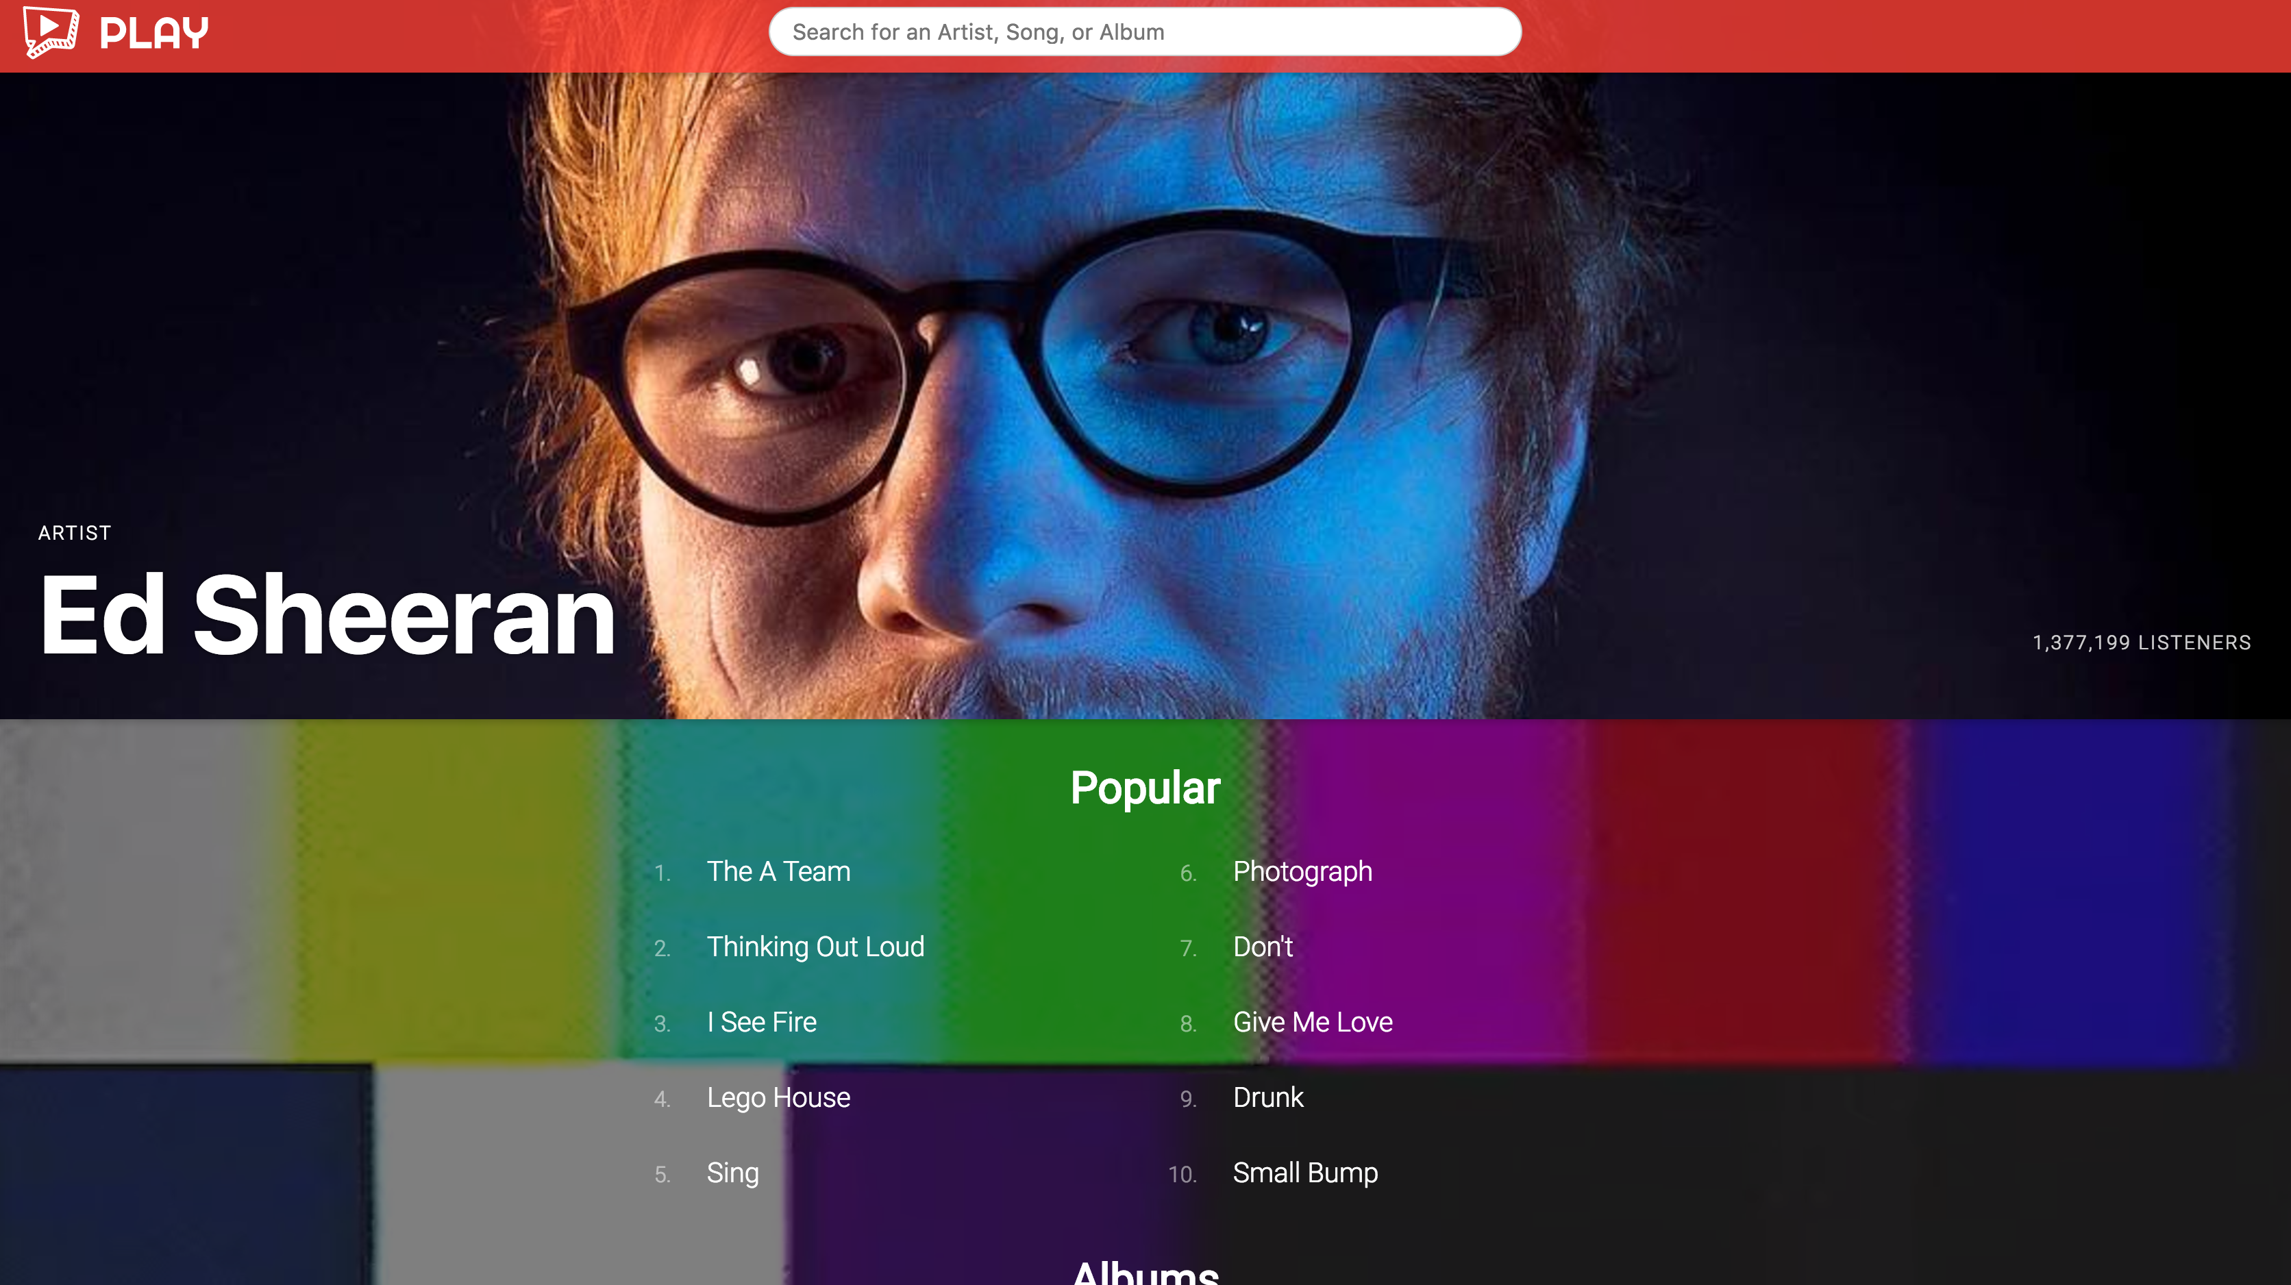Click the PLAY wordmark in header
Screen dimensions: 2291x1285
pyautogui.click(x=154, y=34)
